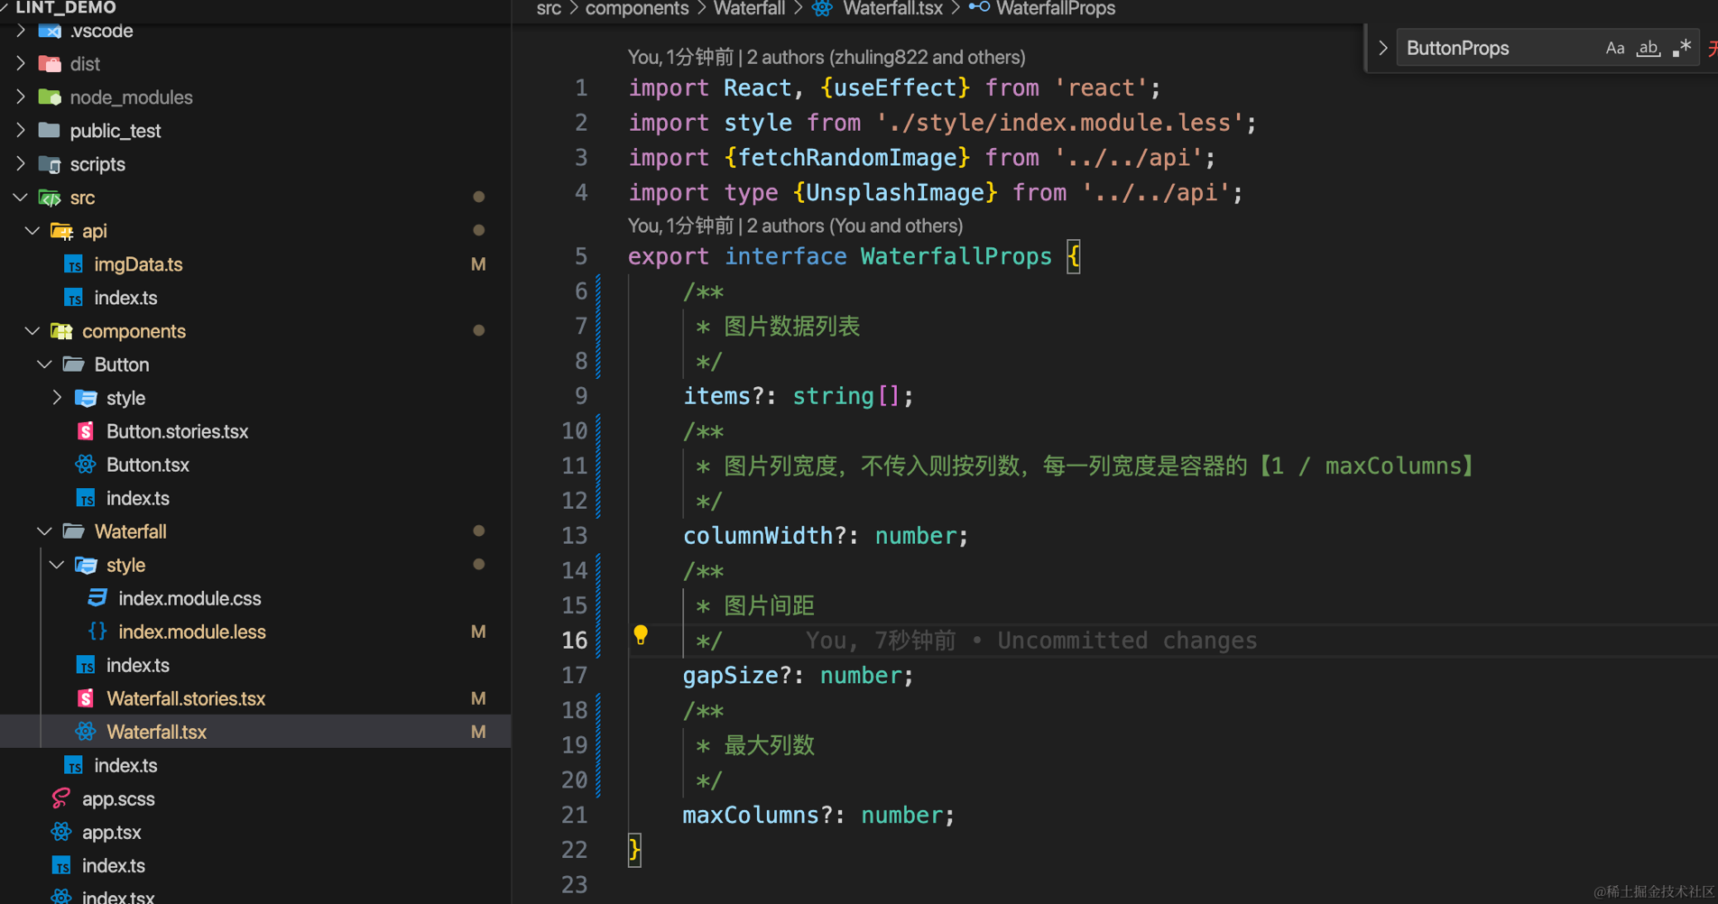
Task: Toggle Use Regular Expression in find widget
Action: click(1681, 49)
